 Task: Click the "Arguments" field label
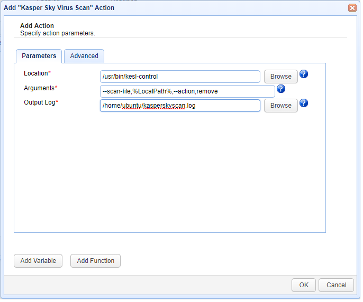coord(41,89)
